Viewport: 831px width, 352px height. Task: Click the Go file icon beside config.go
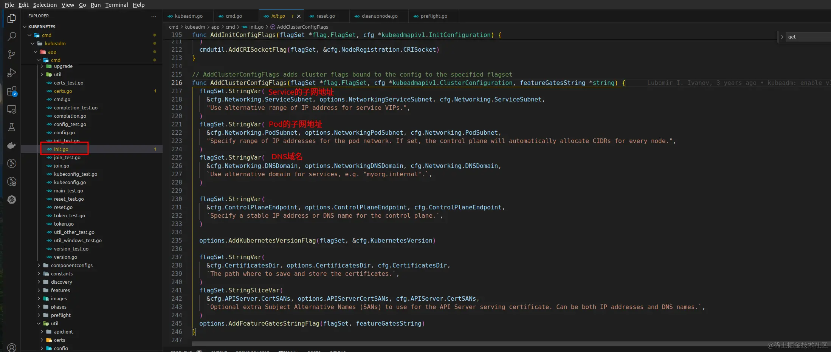tap(49, 132)
